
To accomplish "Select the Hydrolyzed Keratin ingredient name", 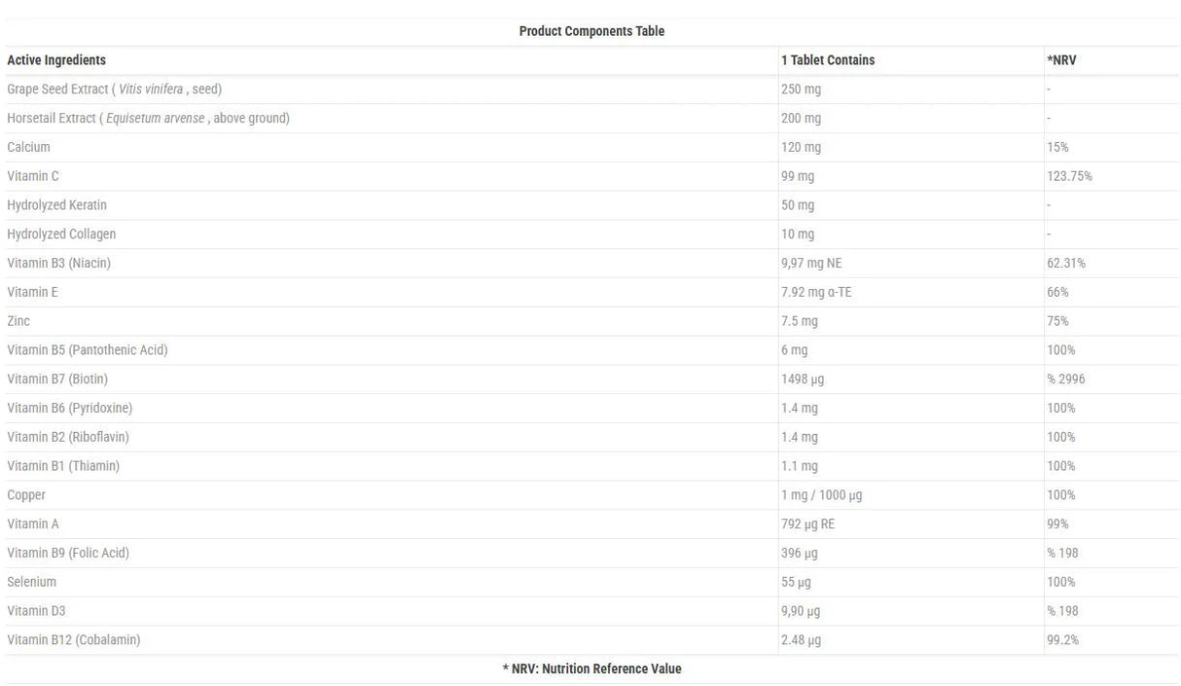I will 56,205.
